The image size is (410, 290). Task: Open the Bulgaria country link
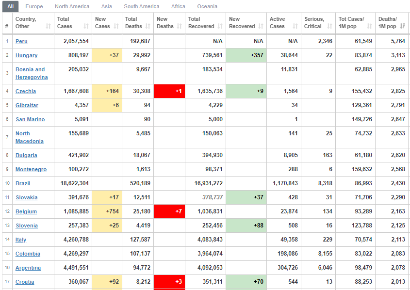(26, 155)
